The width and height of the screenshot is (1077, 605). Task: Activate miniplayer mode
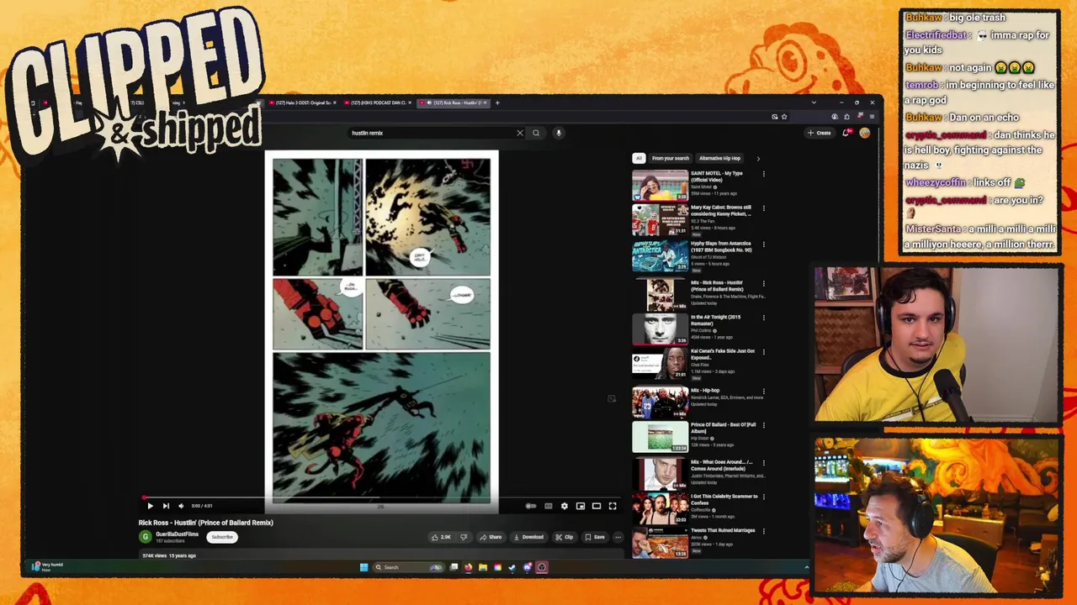click(x=581, y=506)
